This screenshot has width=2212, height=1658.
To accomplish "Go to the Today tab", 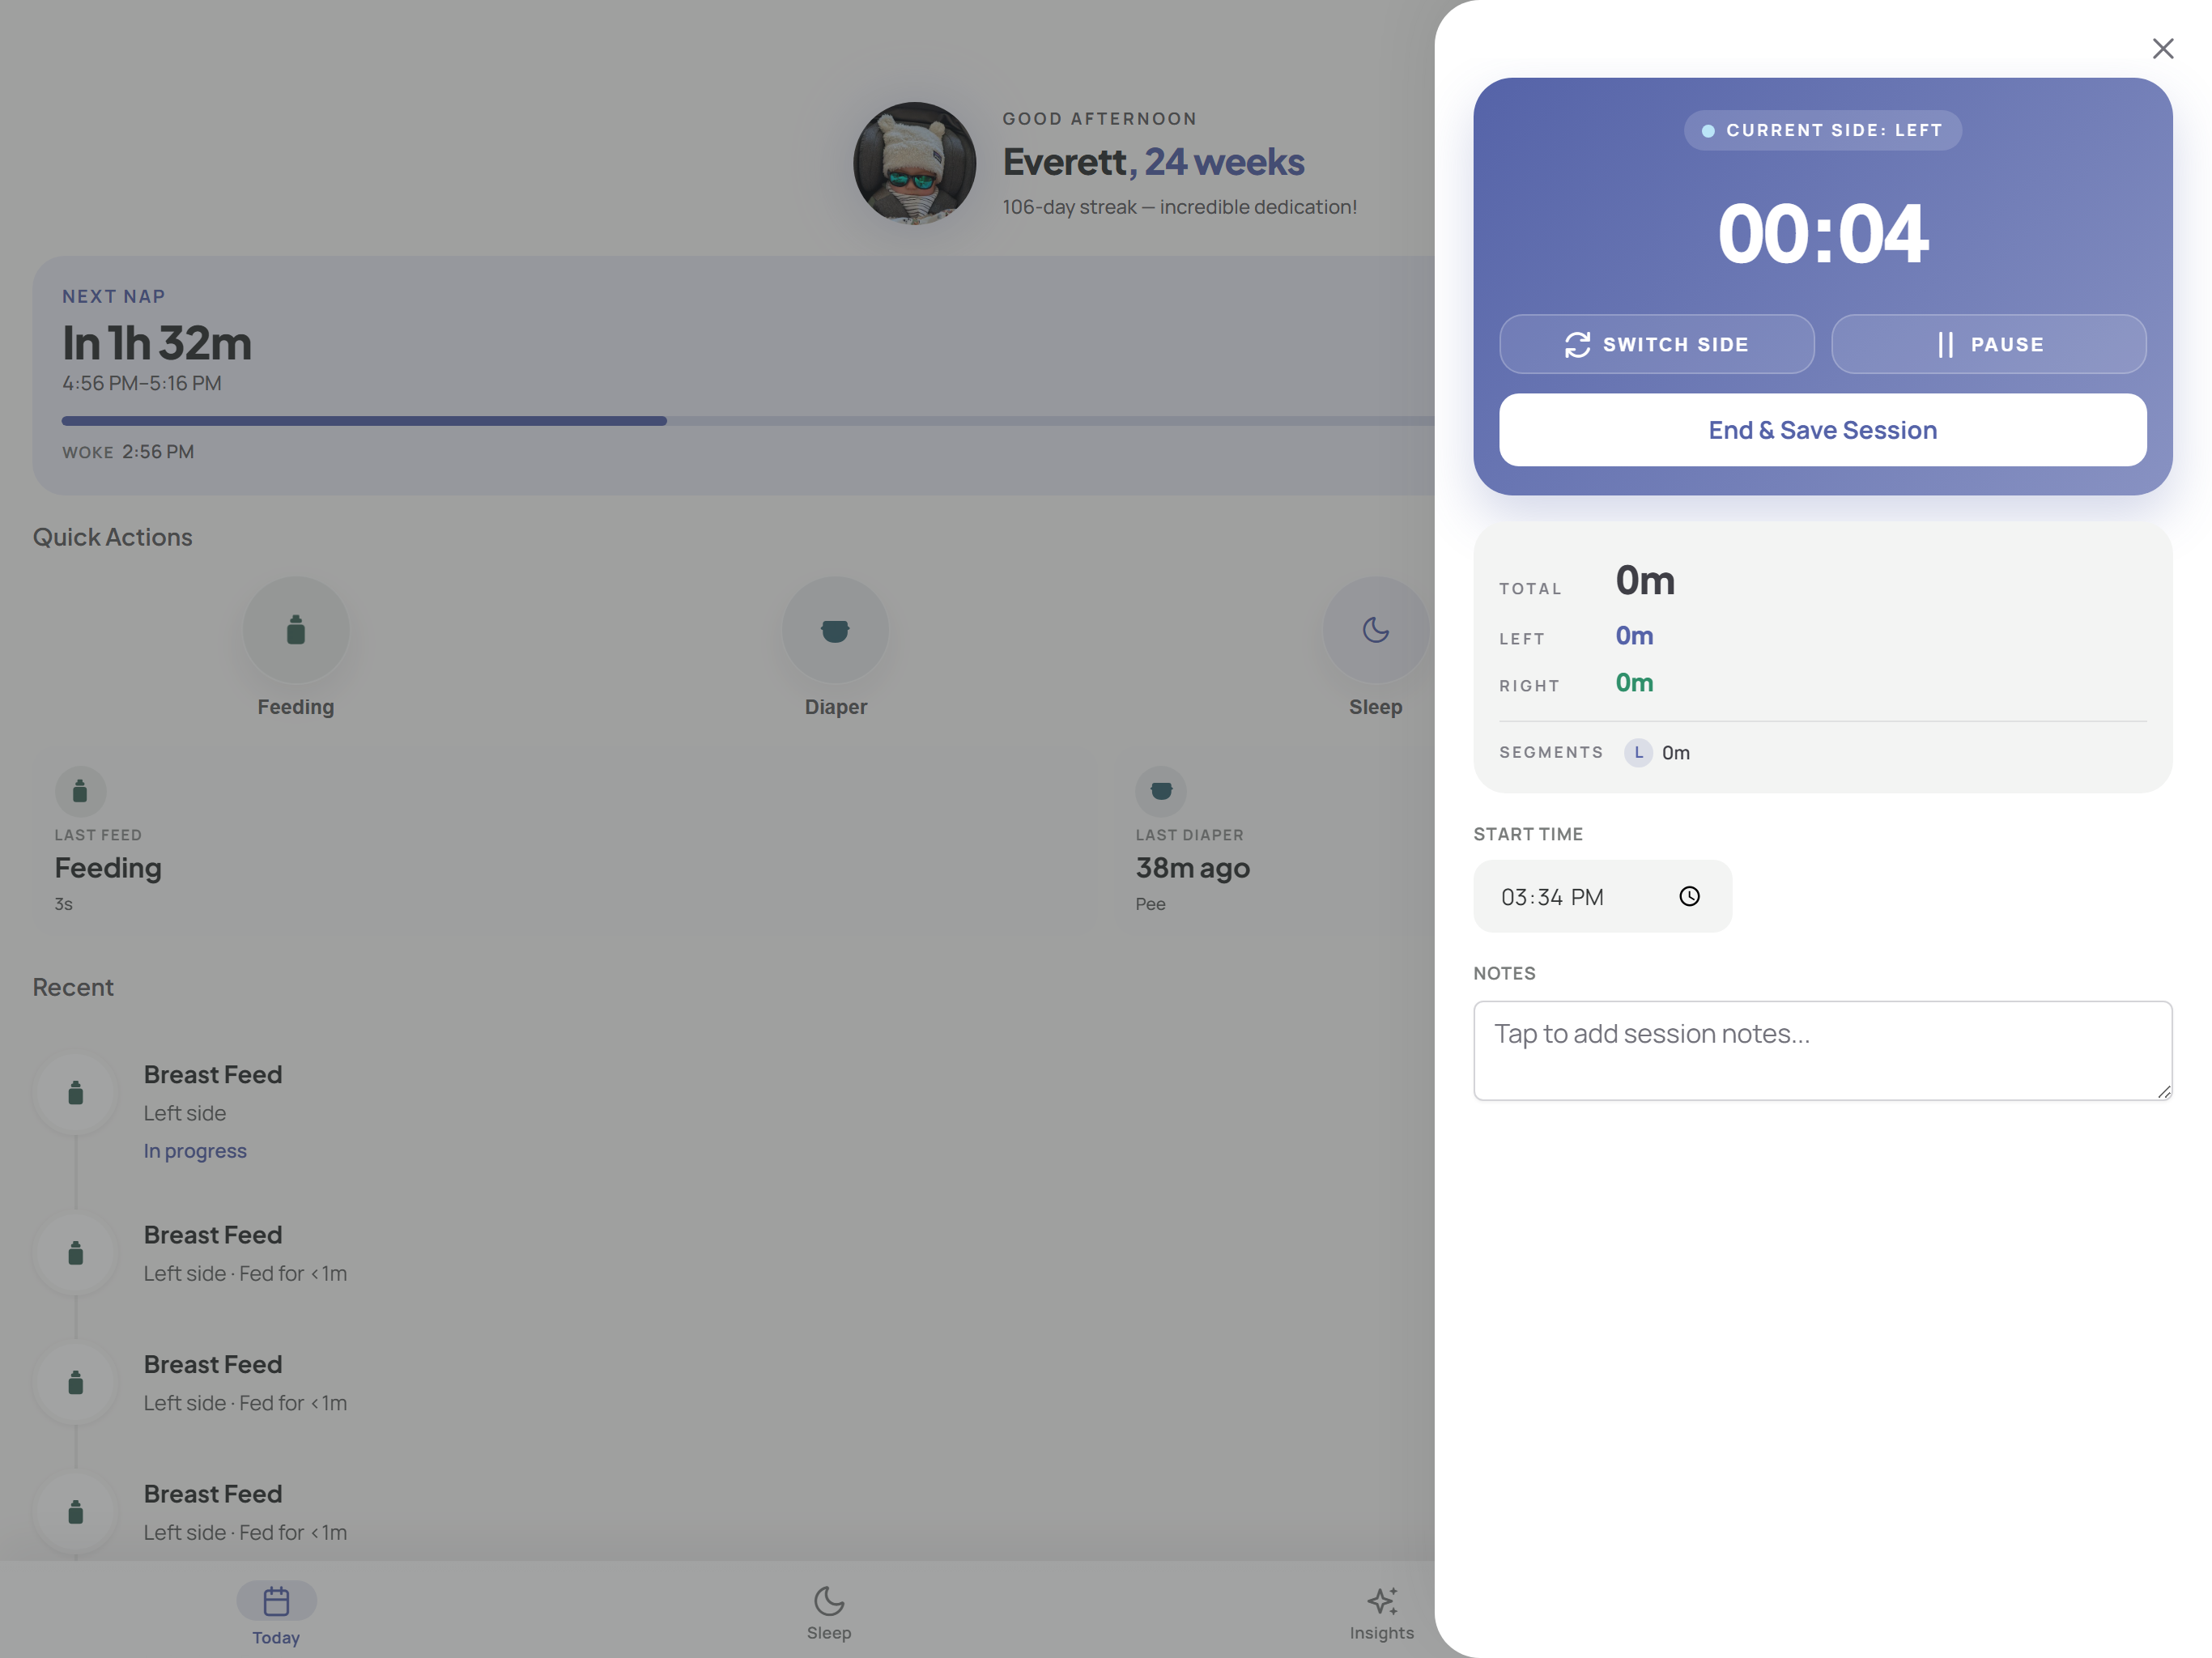I will [276, 1613].
